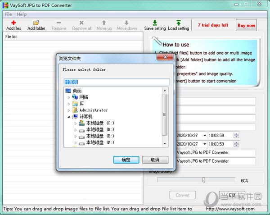
Task: Select the local disk (D:) drive icon
Action: coord(82,130)
